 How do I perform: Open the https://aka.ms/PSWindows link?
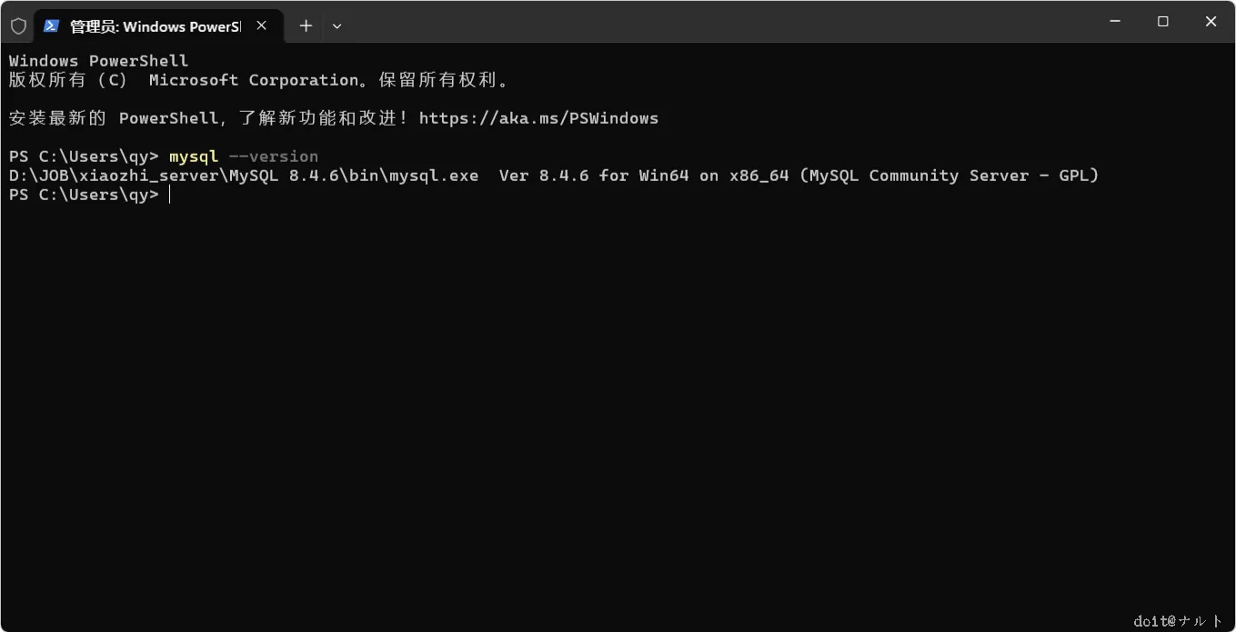pyautogui.click(x=538, y=118)
